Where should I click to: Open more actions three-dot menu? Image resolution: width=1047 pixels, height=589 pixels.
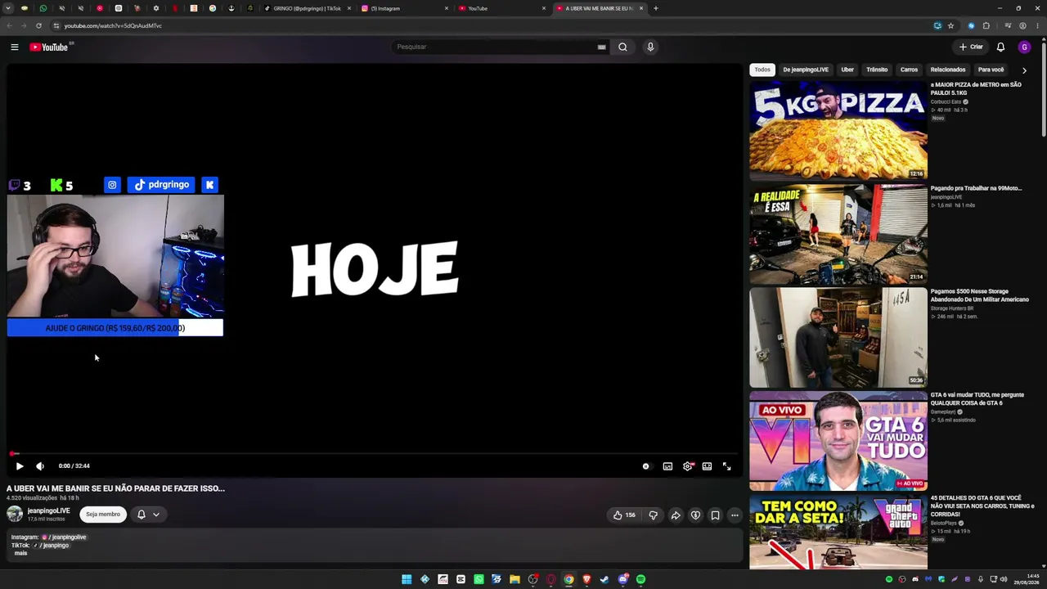(735, 515)
